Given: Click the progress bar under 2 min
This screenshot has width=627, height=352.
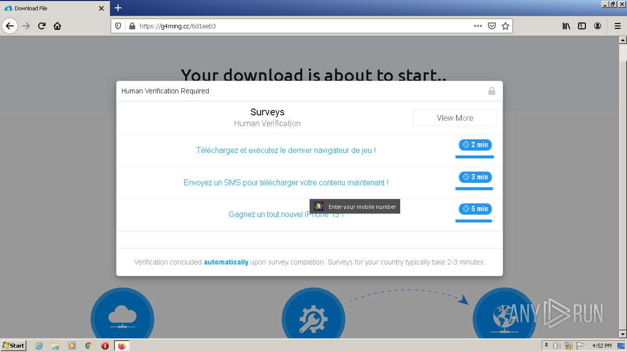Looking at the screenshot, I should 475,157.
